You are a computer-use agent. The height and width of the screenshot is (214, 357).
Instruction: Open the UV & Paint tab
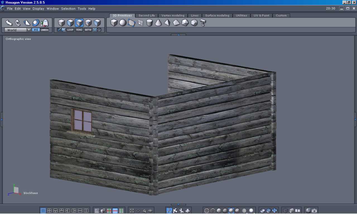click(x=261, y=16)
